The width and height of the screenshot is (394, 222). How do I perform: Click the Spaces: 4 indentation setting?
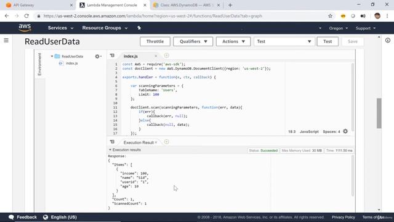coord(331,131)
